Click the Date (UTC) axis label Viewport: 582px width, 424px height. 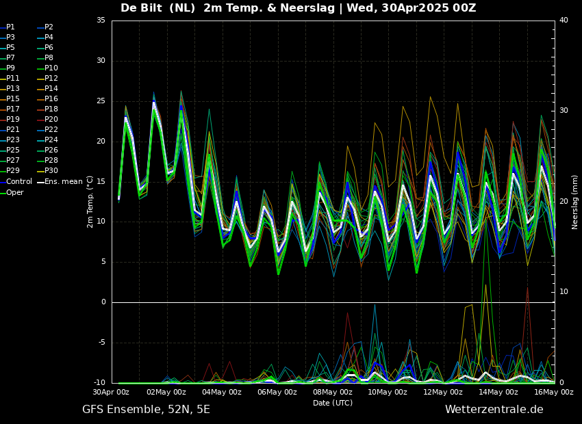pyautogui.click(x=333, y=403)
